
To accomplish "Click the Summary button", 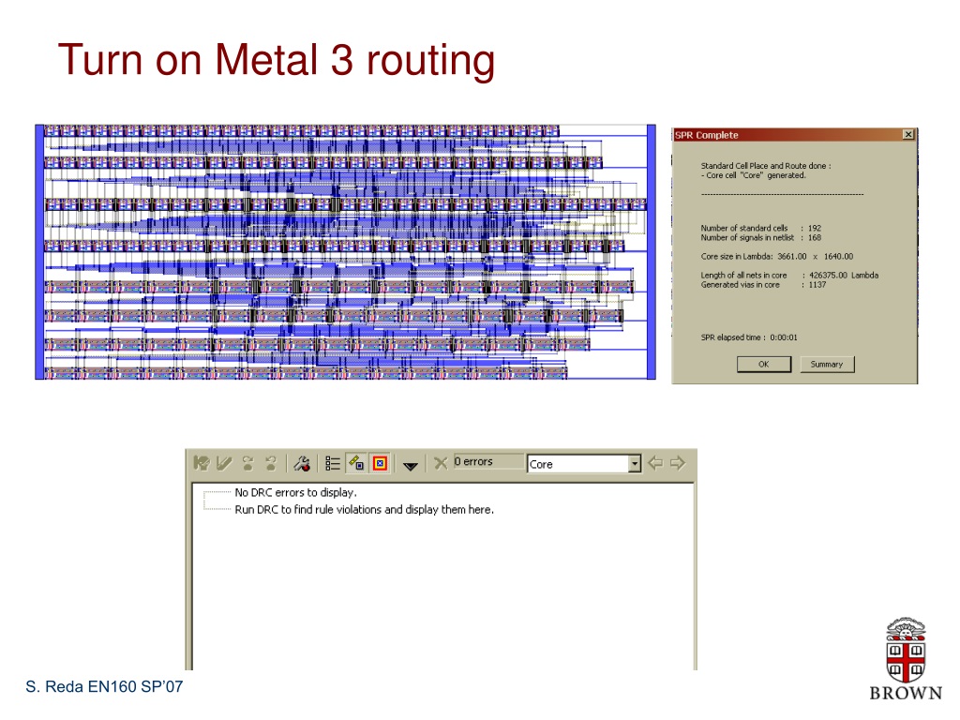I will pos(827,365).
